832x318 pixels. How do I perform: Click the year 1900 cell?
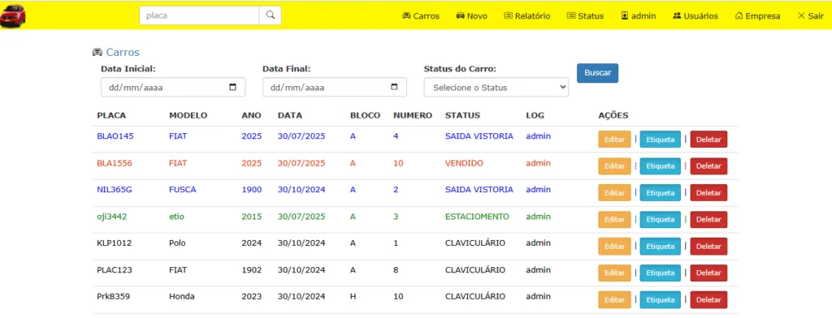click(x=252, y=190)
